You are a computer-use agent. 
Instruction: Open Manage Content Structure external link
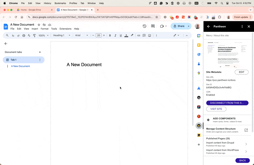tap(246, 130)
